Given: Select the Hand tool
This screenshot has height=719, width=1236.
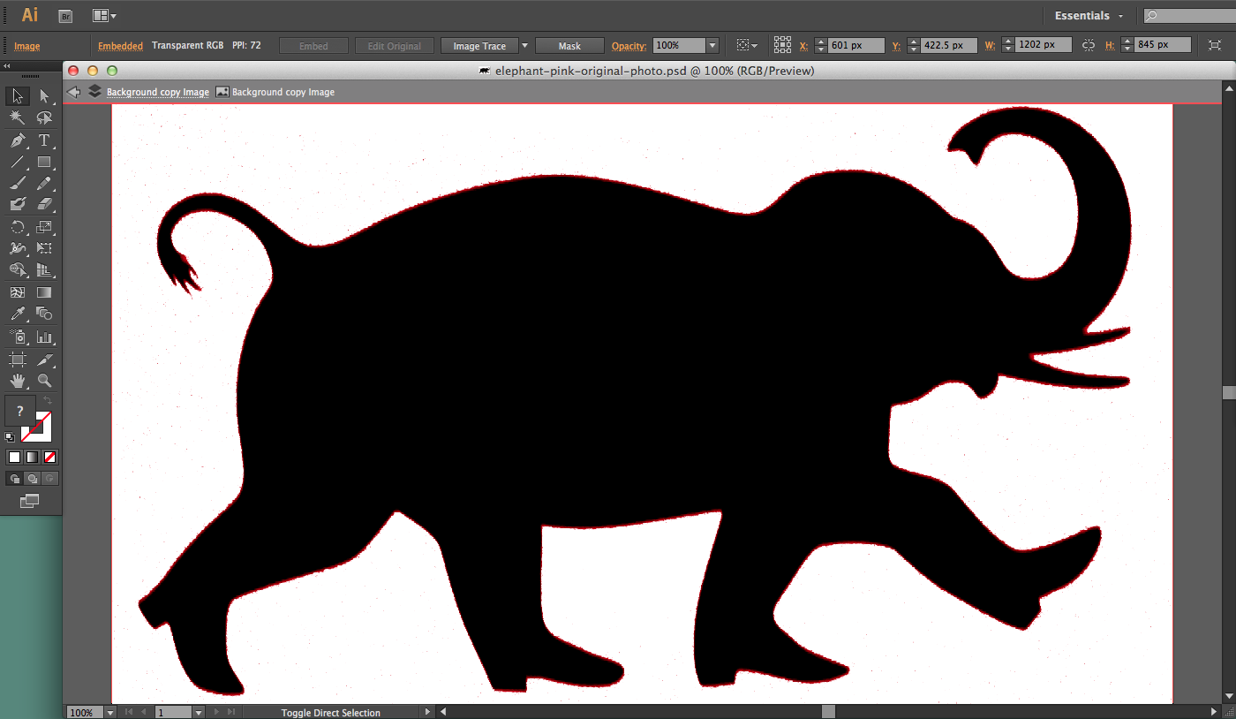Looking at the screenshot, I should coord(18,382).
